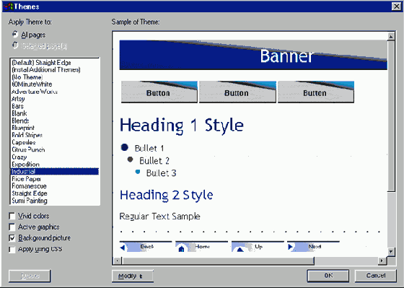The image size is (404, 288).
Task: Close the Themes dialog
Action: [396, 6]
